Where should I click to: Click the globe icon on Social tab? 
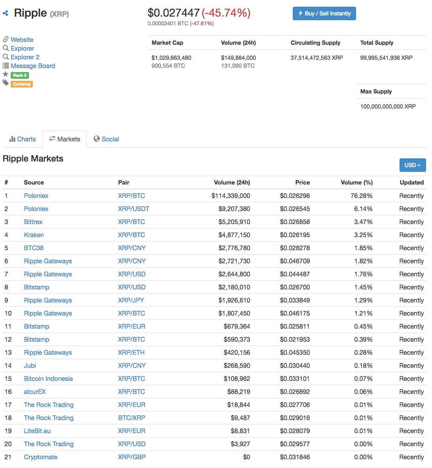coord(97,139)
